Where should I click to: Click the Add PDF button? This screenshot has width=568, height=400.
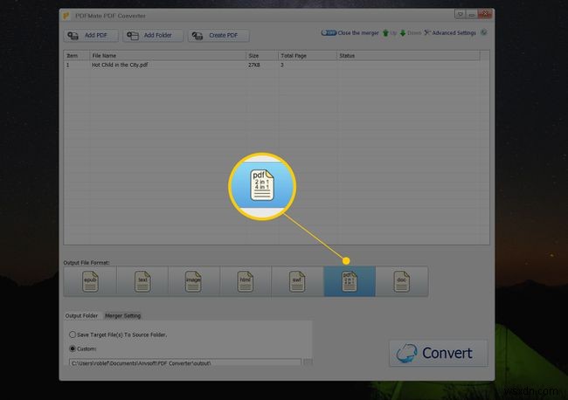(x=91, y=36)
